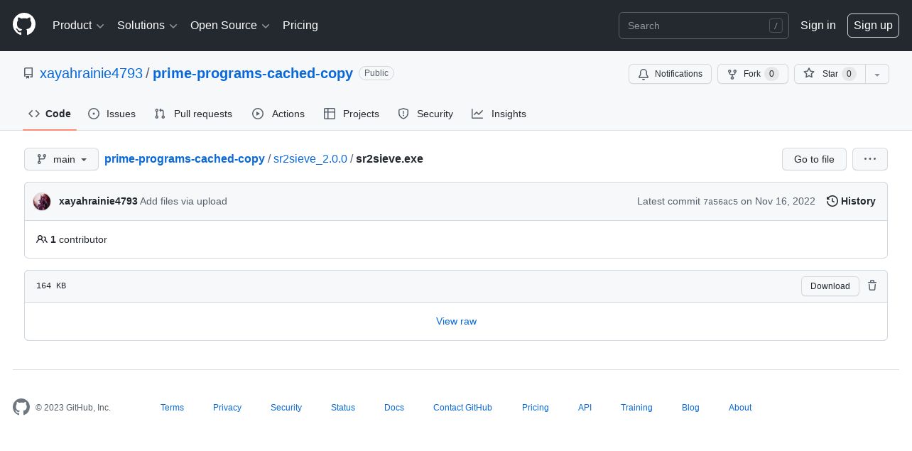Expand the Solutions menu

[x=147, y=26]
